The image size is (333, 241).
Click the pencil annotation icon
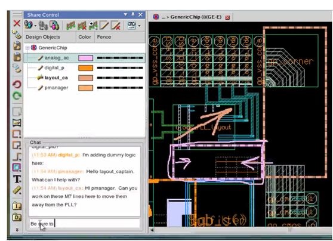(104, 26)
